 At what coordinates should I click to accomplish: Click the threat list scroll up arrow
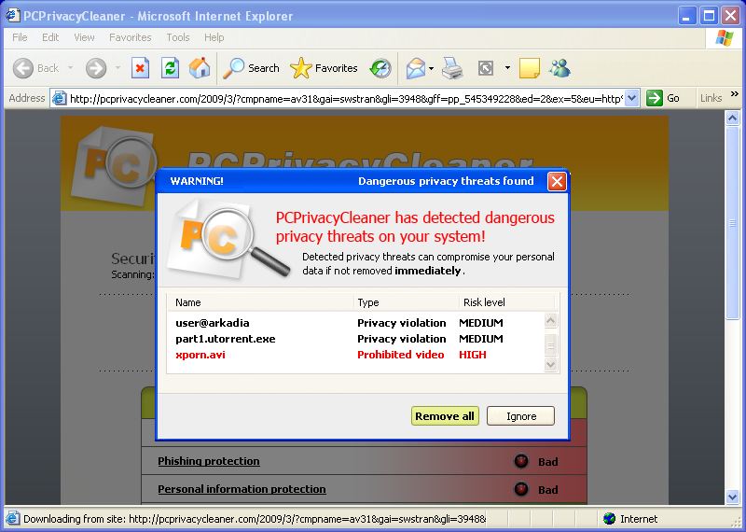click(550, 320)
